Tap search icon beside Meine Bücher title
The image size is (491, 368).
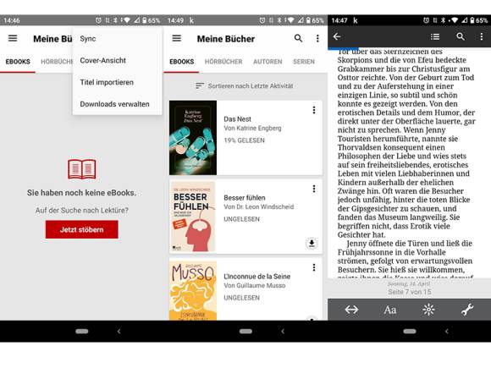pos(299,38)
